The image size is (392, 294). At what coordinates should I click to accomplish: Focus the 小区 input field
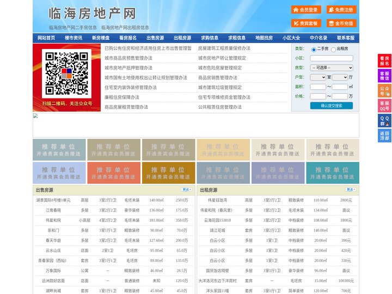[x=332, y=58]
